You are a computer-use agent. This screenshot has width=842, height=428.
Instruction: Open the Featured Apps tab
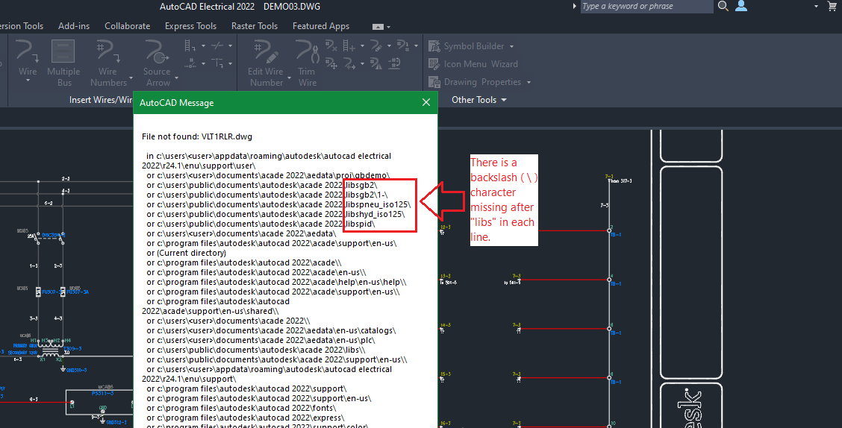point(320,26)
